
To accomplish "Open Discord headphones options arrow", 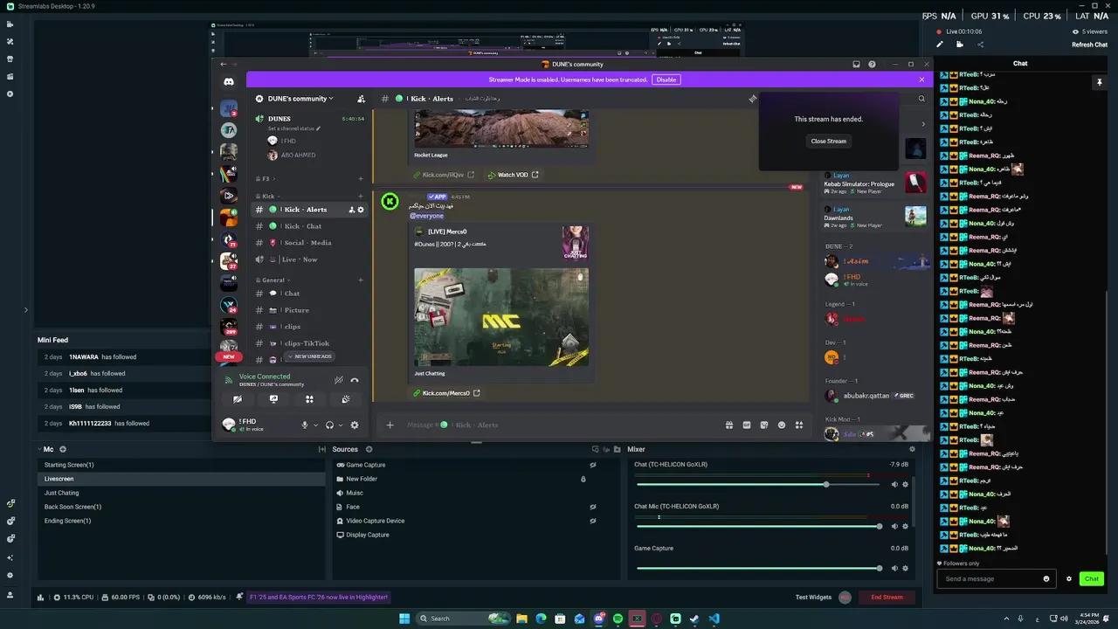I will pyautogui.click(x=340, y=425).
